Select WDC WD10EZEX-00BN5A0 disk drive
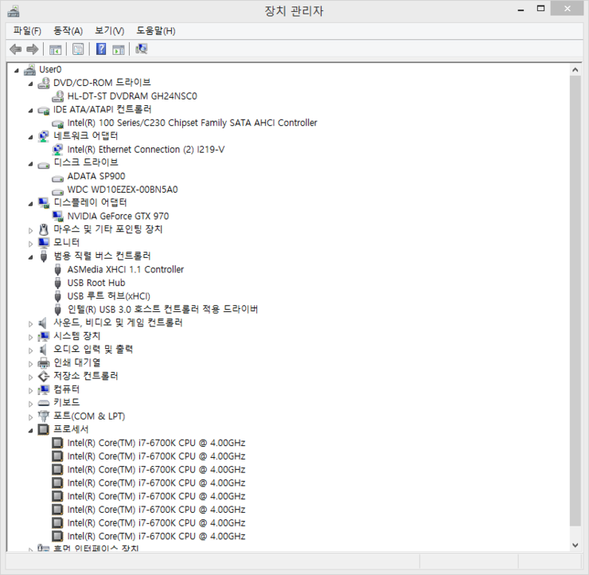 [x=123, y=190]
